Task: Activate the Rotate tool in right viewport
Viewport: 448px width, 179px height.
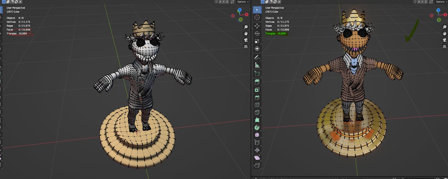Action: pyautogui.click(x=257, y=34)
